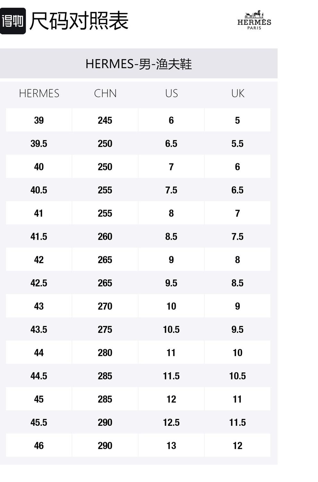
Task: Click the US size 9 cell
Action: tap(171, 260)
